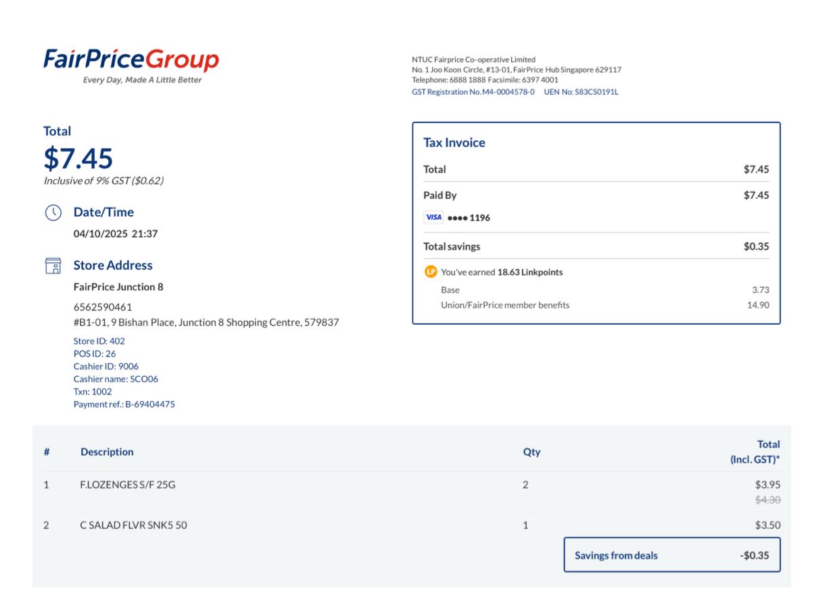Select Payment ref. B-69404475
The height and width of the screenshot is (592, 825).
point(124,405)
